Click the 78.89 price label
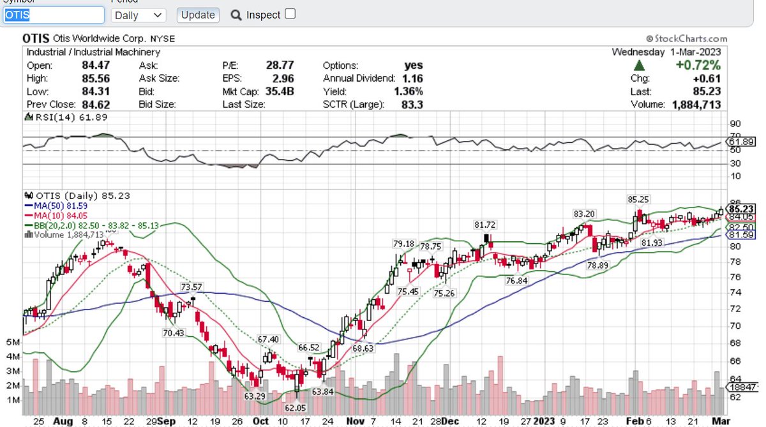Viewport: 766px width, 427px height. coord(598,265)
